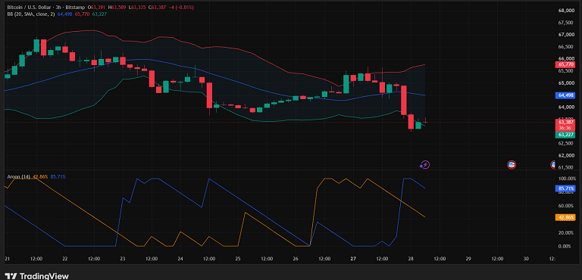582x280 pixels.
Task: Click the 20.00% Aroon axis label
Action: tap(566, 233)
